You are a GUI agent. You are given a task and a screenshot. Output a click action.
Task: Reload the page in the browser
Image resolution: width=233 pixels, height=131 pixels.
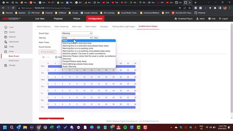(13, 8)
